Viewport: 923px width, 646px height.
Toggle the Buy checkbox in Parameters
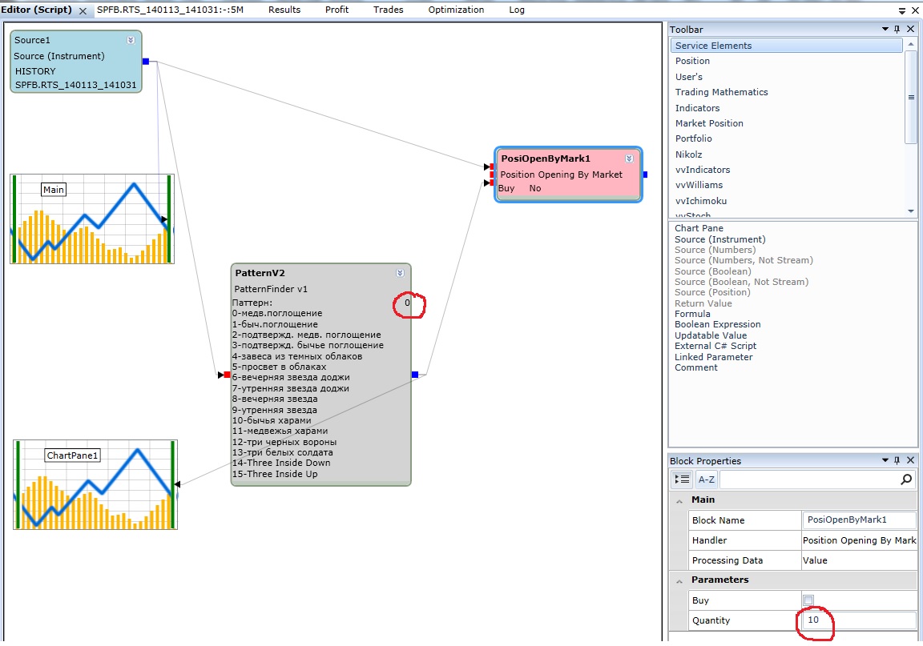(x=808, y=600)
